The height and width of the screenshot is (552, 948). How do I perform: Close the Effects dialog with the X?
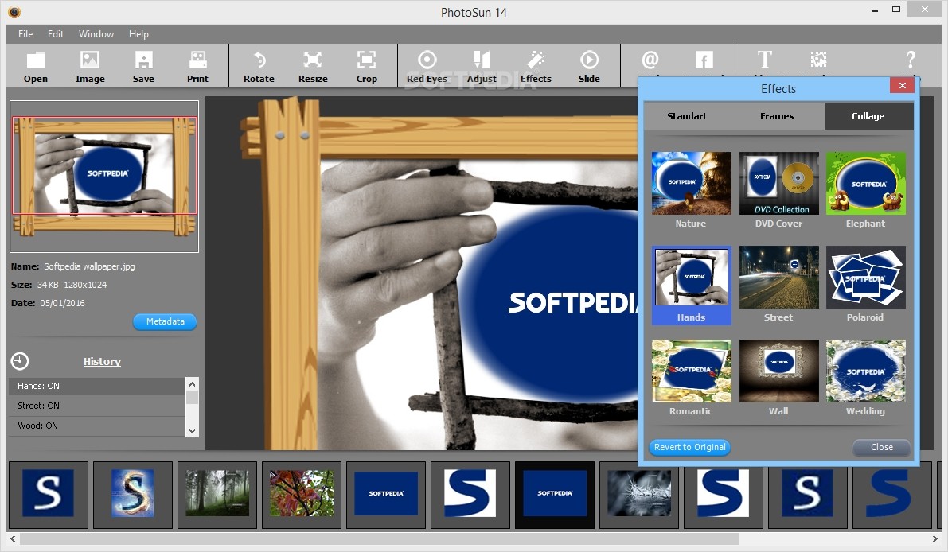click(902, 86)
